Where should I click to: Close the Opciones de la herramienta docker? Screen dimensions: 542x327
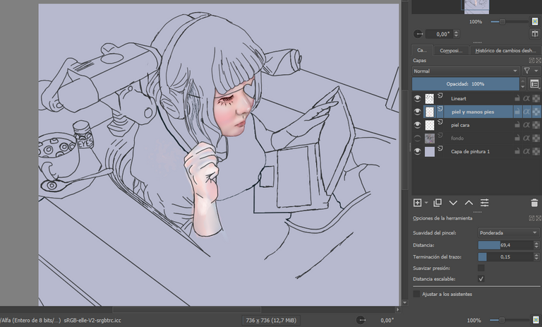538,218
